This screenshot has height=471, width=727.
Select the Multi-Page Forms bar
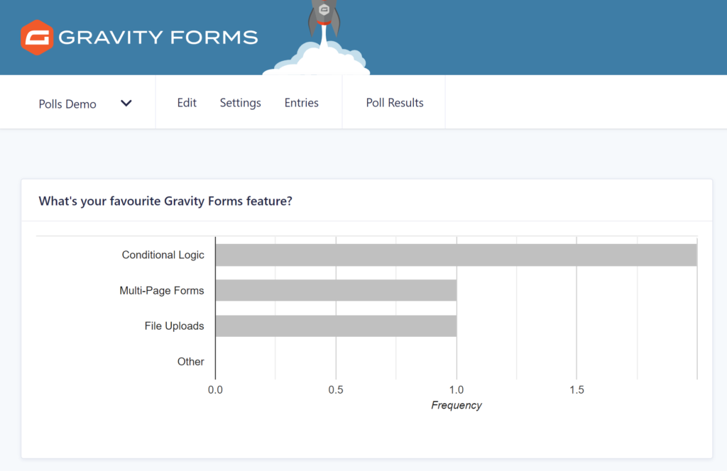point(337,290)
